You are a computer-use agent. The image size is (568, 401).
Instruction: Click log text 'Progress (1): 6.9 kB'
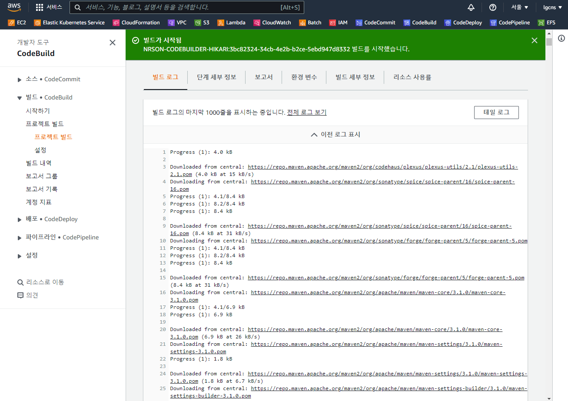tap(201, 315)
